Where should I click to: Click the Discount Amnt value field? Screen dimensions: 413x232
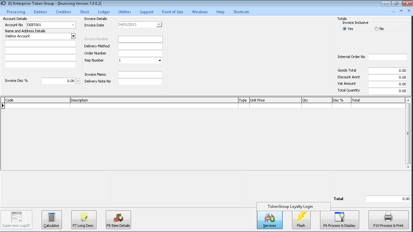pos(388,77)
